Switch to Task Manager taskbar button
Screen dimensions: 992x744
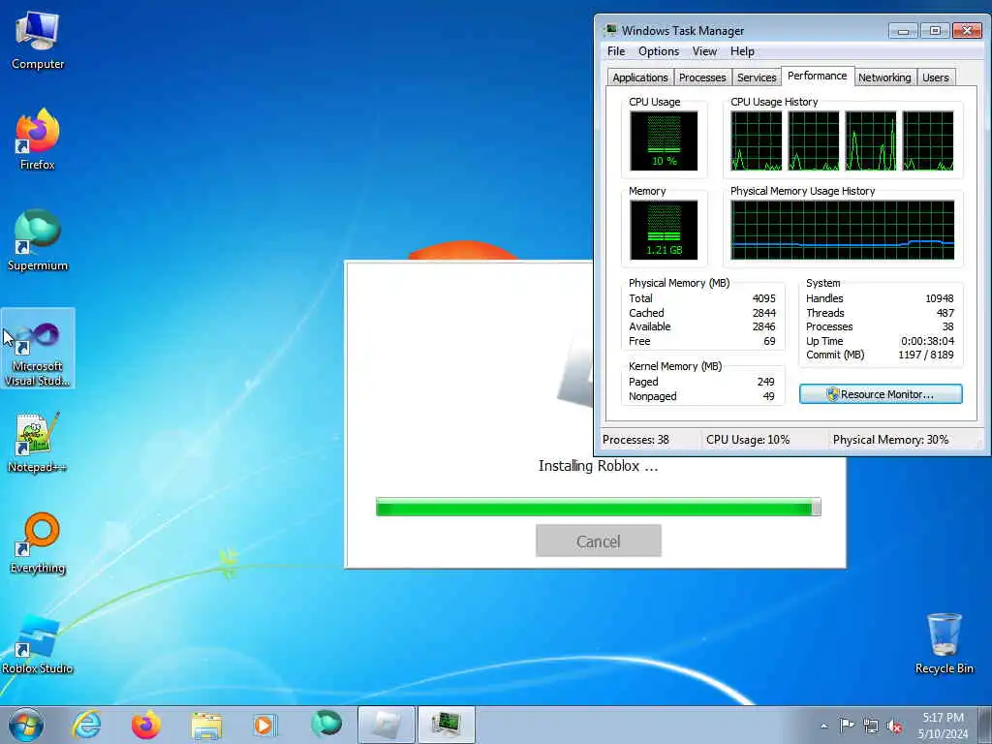[x=447, y=725]
